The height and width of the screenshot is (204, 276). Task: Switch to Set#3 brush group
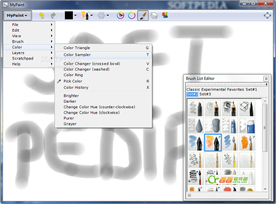tap(205, 94)
